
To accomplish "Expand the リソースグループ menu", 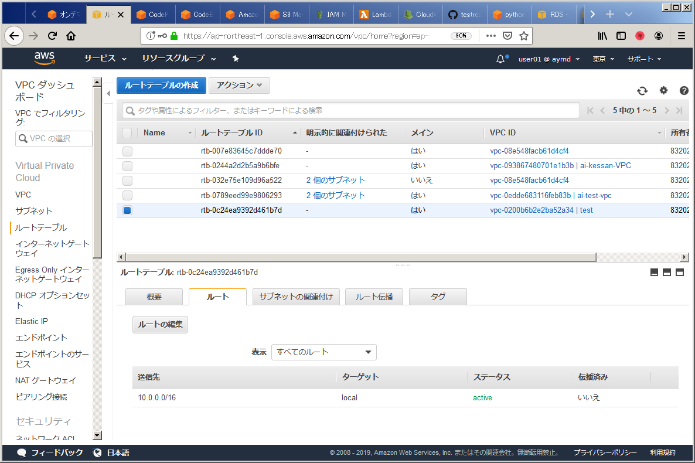I will coord(179,59).
